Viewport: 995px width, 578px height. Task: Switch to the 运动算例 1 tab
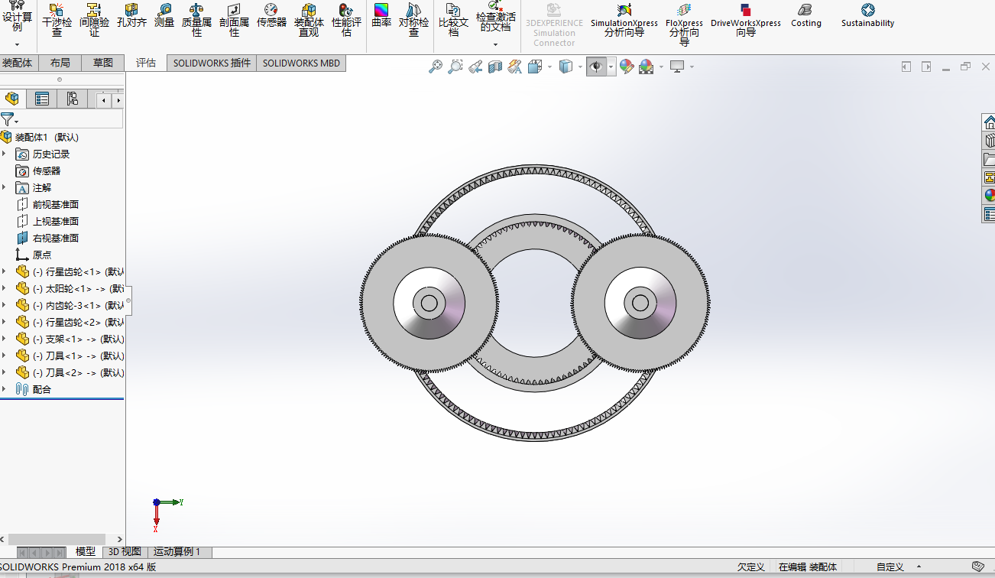click(177, 552)
